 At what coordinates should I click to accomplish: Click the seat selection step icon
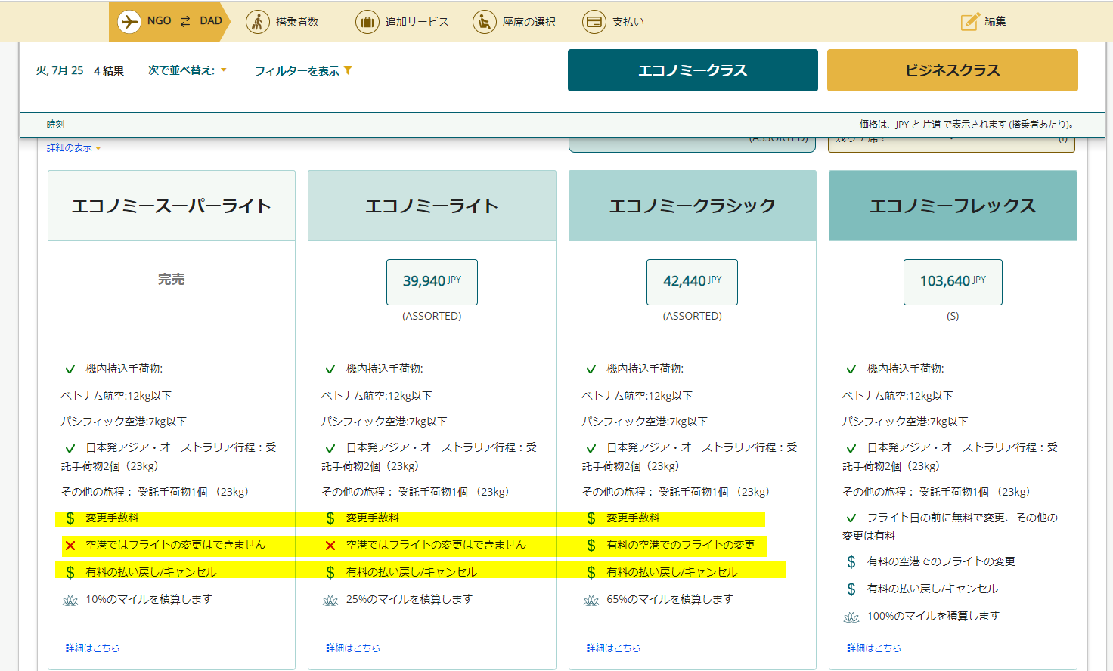click(484, 22)
